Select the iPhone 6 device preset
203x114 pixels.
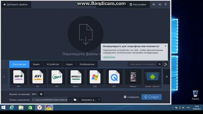[x=133, y=78]
